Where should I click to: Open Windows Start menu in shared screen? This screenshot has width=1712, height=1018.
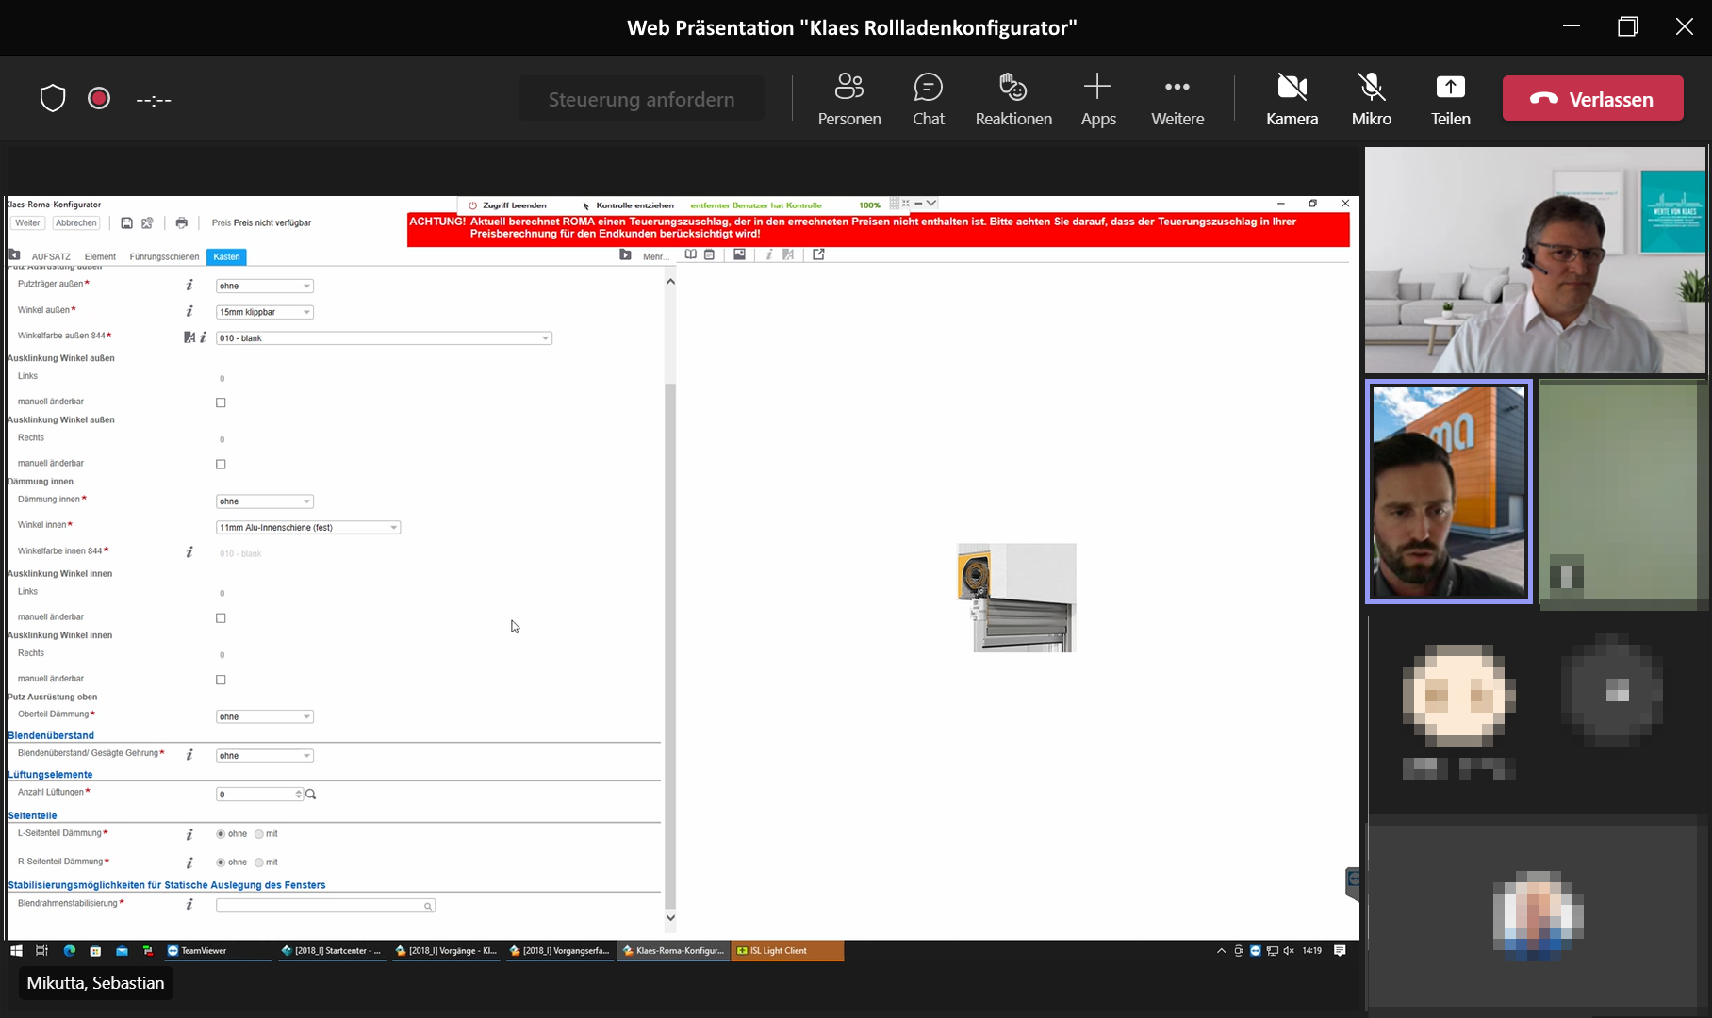[16, 951]
